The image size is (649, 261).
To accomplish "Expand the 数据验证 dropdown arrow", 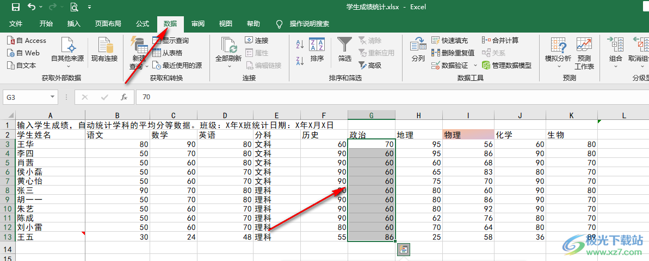I will [x=475, y=65].
